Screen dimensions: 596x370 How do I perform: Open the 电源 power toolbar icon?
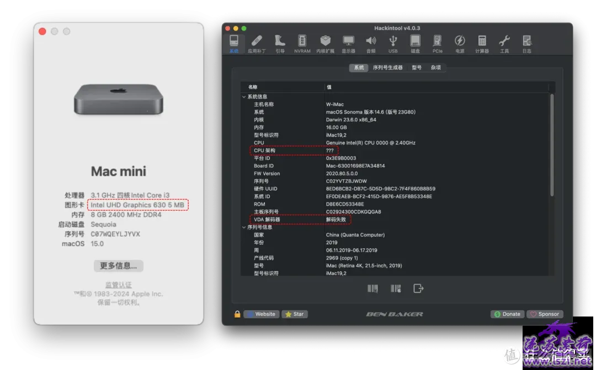pos(460,44)
